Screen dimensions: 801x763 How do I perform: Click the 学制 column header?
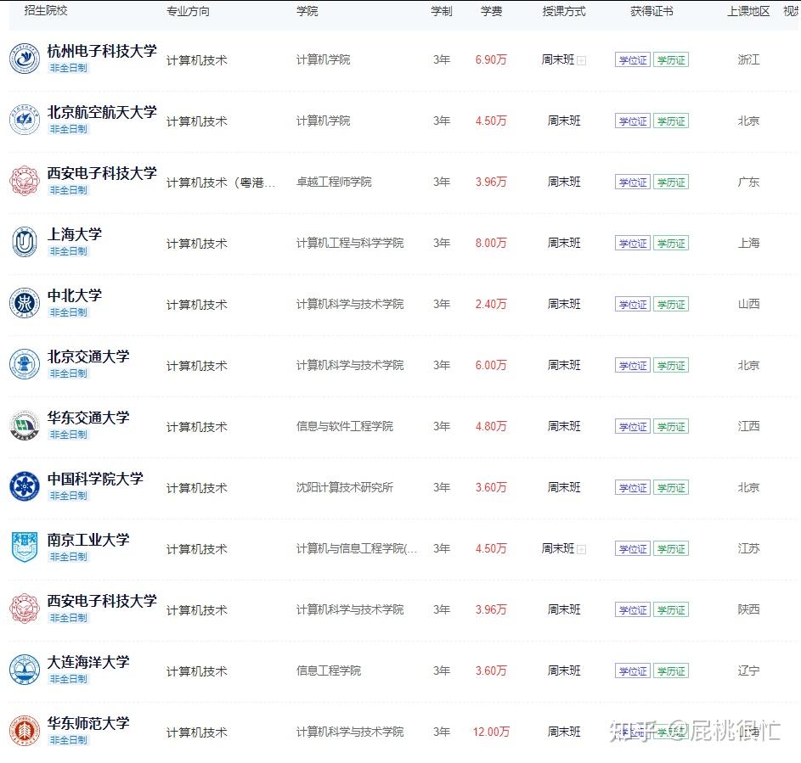tap(442, 11)
